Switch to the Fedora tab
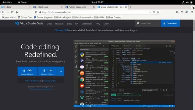195x110 pixels. coord(16,7)
